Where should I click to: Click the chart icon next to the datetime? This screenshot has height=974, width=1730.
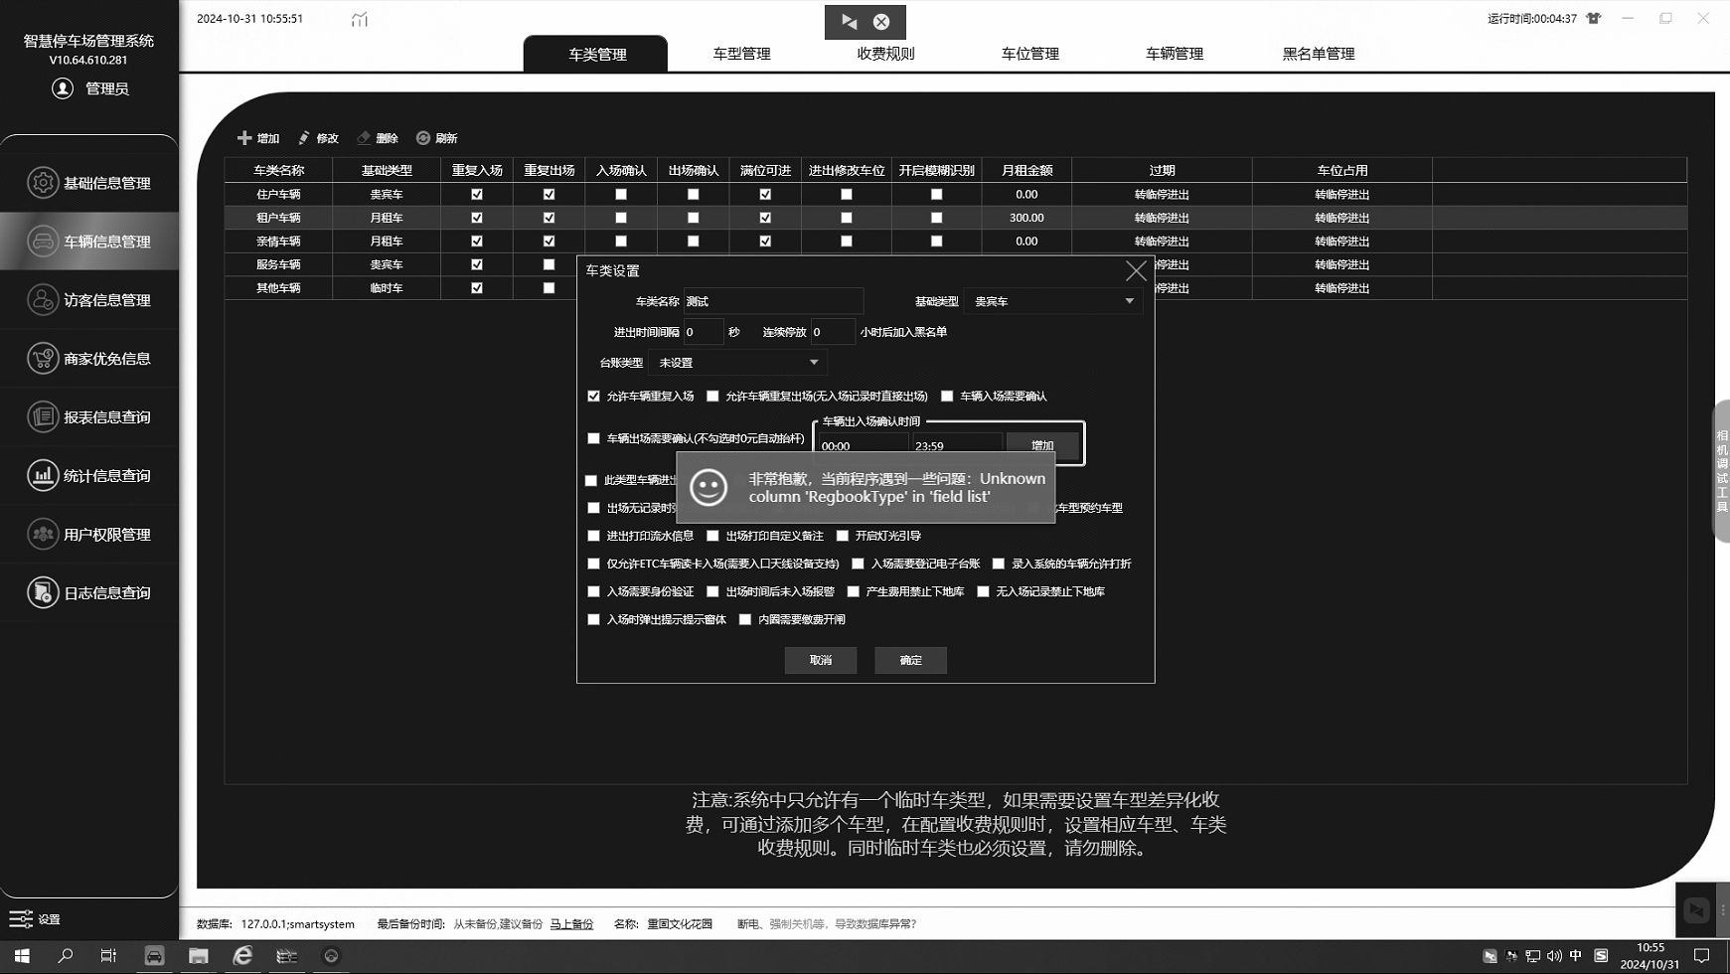(x=360, y=19)
